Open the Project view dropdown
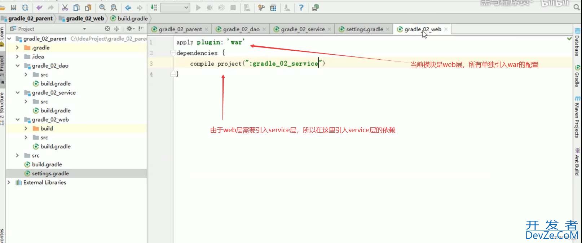The width and height of the screenshot is (582, 243). coord(85,29)
